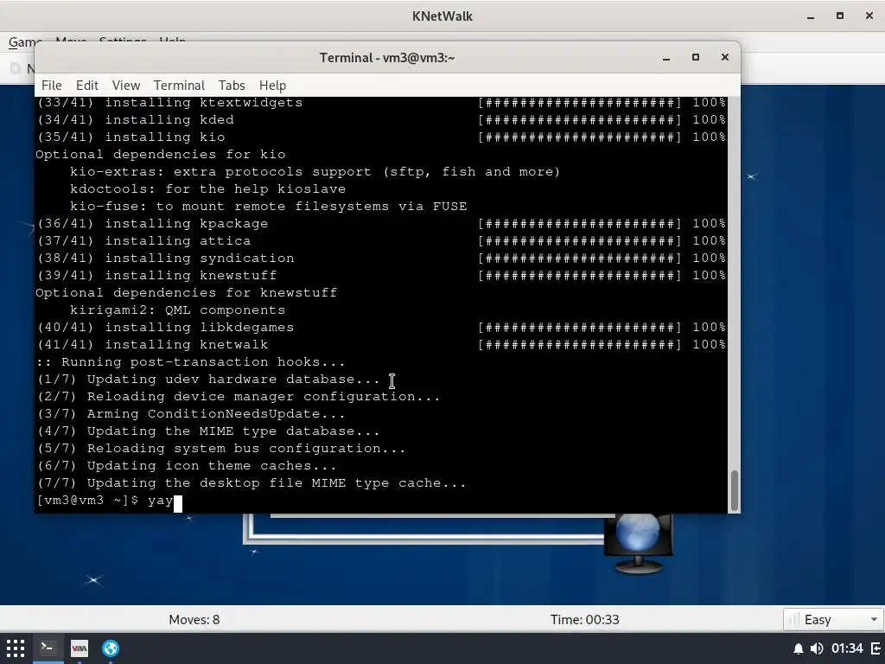Close the Terminal window
This screenshot has height=664, width=885.
coord(725,58)
